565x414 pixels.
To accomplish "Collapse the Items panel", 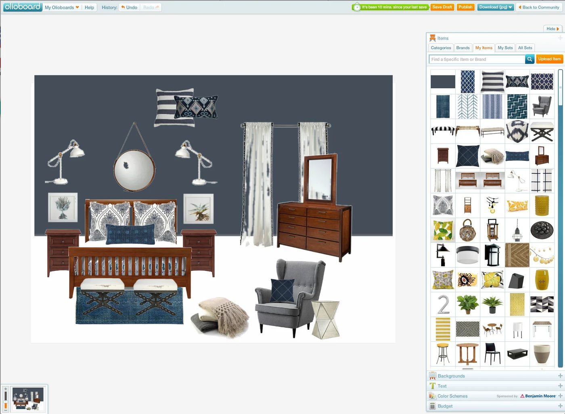I will point(560,38).
